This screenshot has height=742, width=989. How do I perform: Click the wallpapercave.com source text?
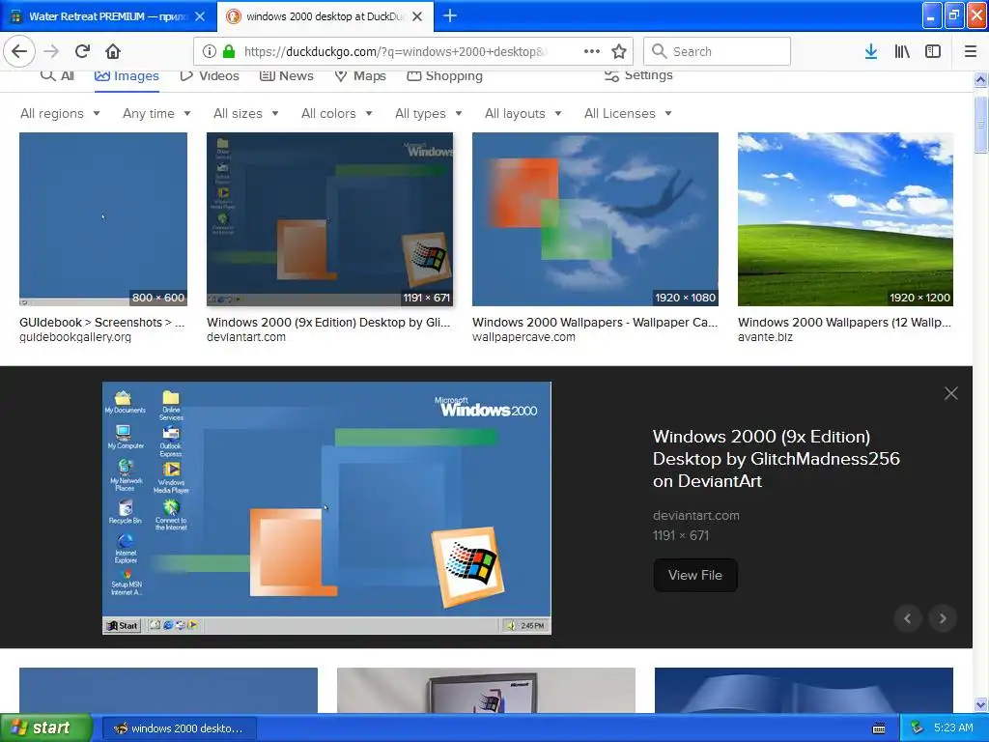point(523,337)
